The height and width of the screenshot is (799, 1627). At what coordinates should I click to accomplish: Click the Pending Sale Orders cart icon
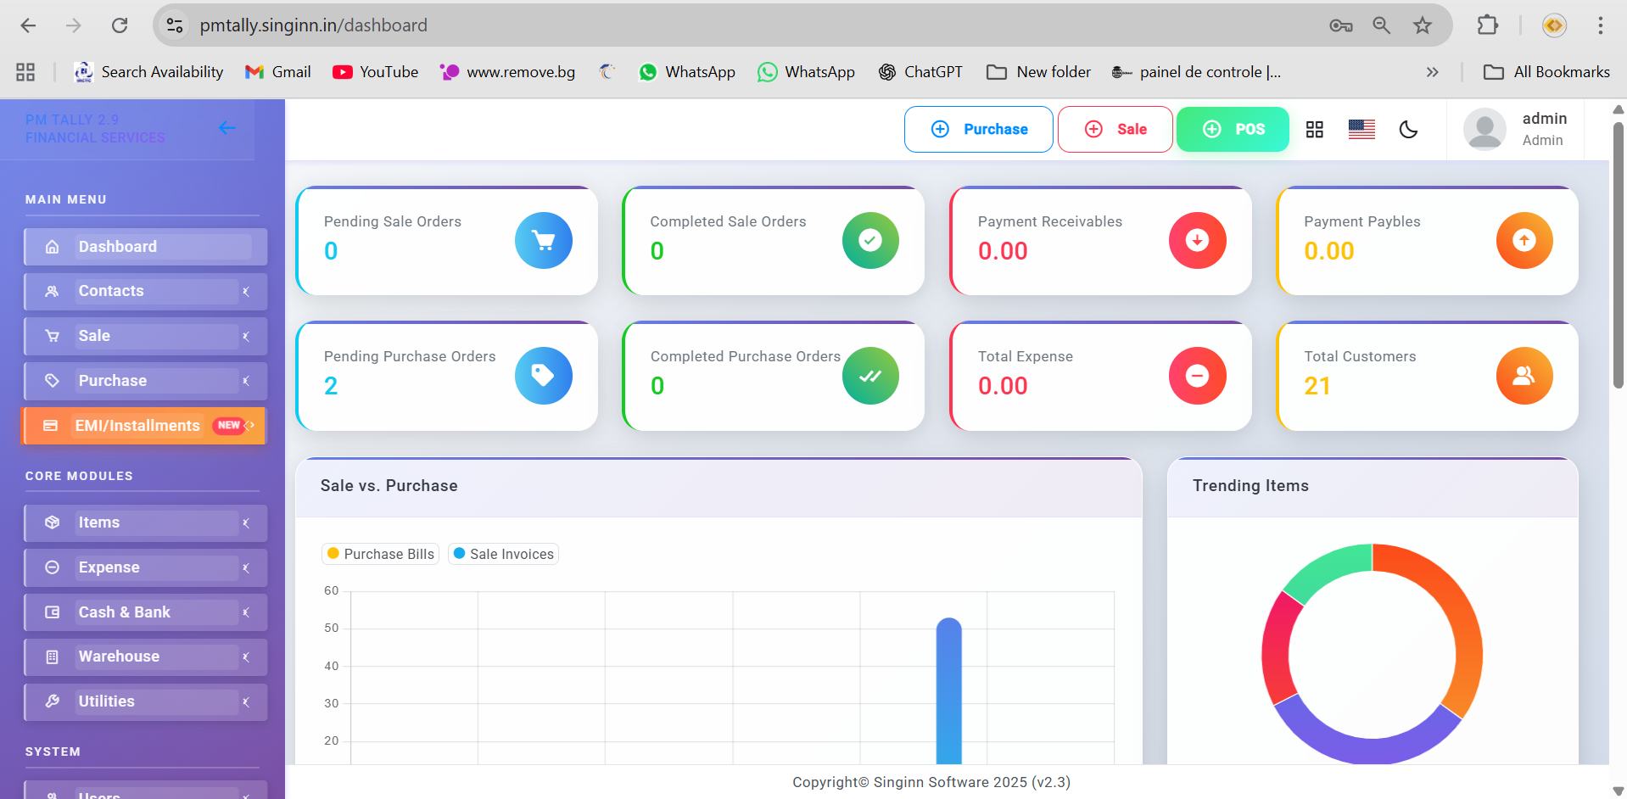tap(543, 241)
